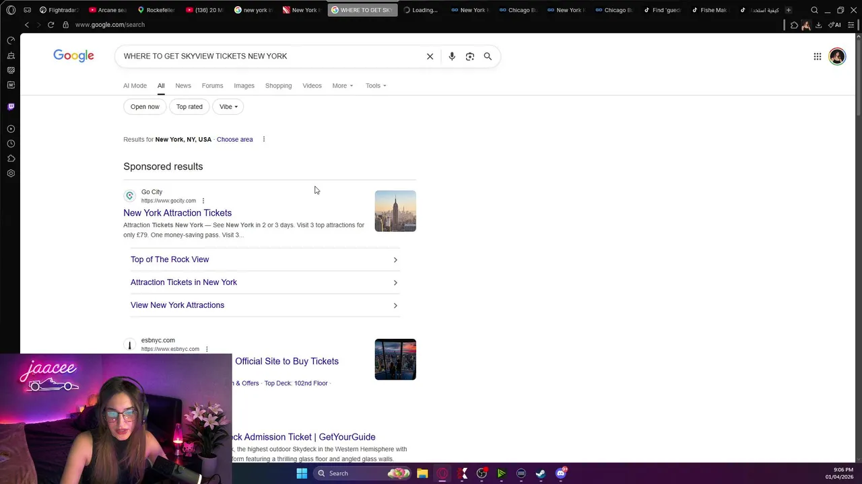Open three-dot menu for gocity.com ad
Viewport: 862px width, 484px height.
203,200
